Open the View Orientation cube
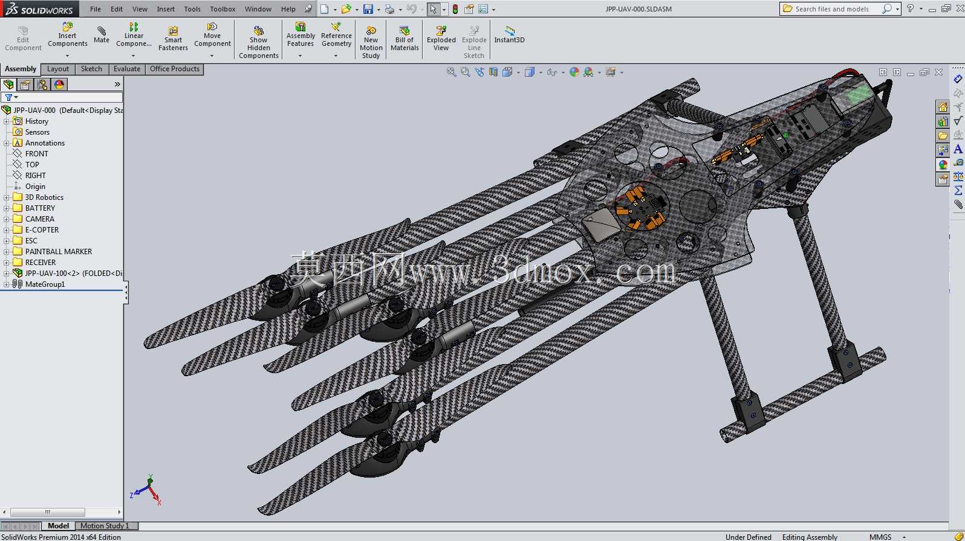Image resolution: width=965 pixels, height=541 pixels. click(x=507, y=72)
